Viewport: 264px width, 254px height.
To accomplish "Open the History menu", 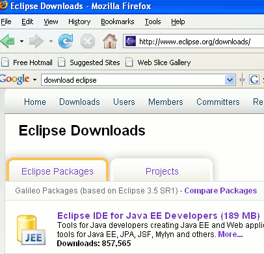I will click(79, 21).
